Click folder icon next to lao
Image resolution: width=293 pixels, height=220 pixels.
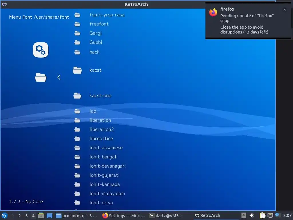tap(77, 111)
